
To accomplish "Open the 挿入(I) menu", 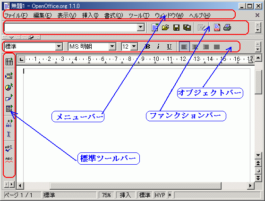I will click(90, 16).
